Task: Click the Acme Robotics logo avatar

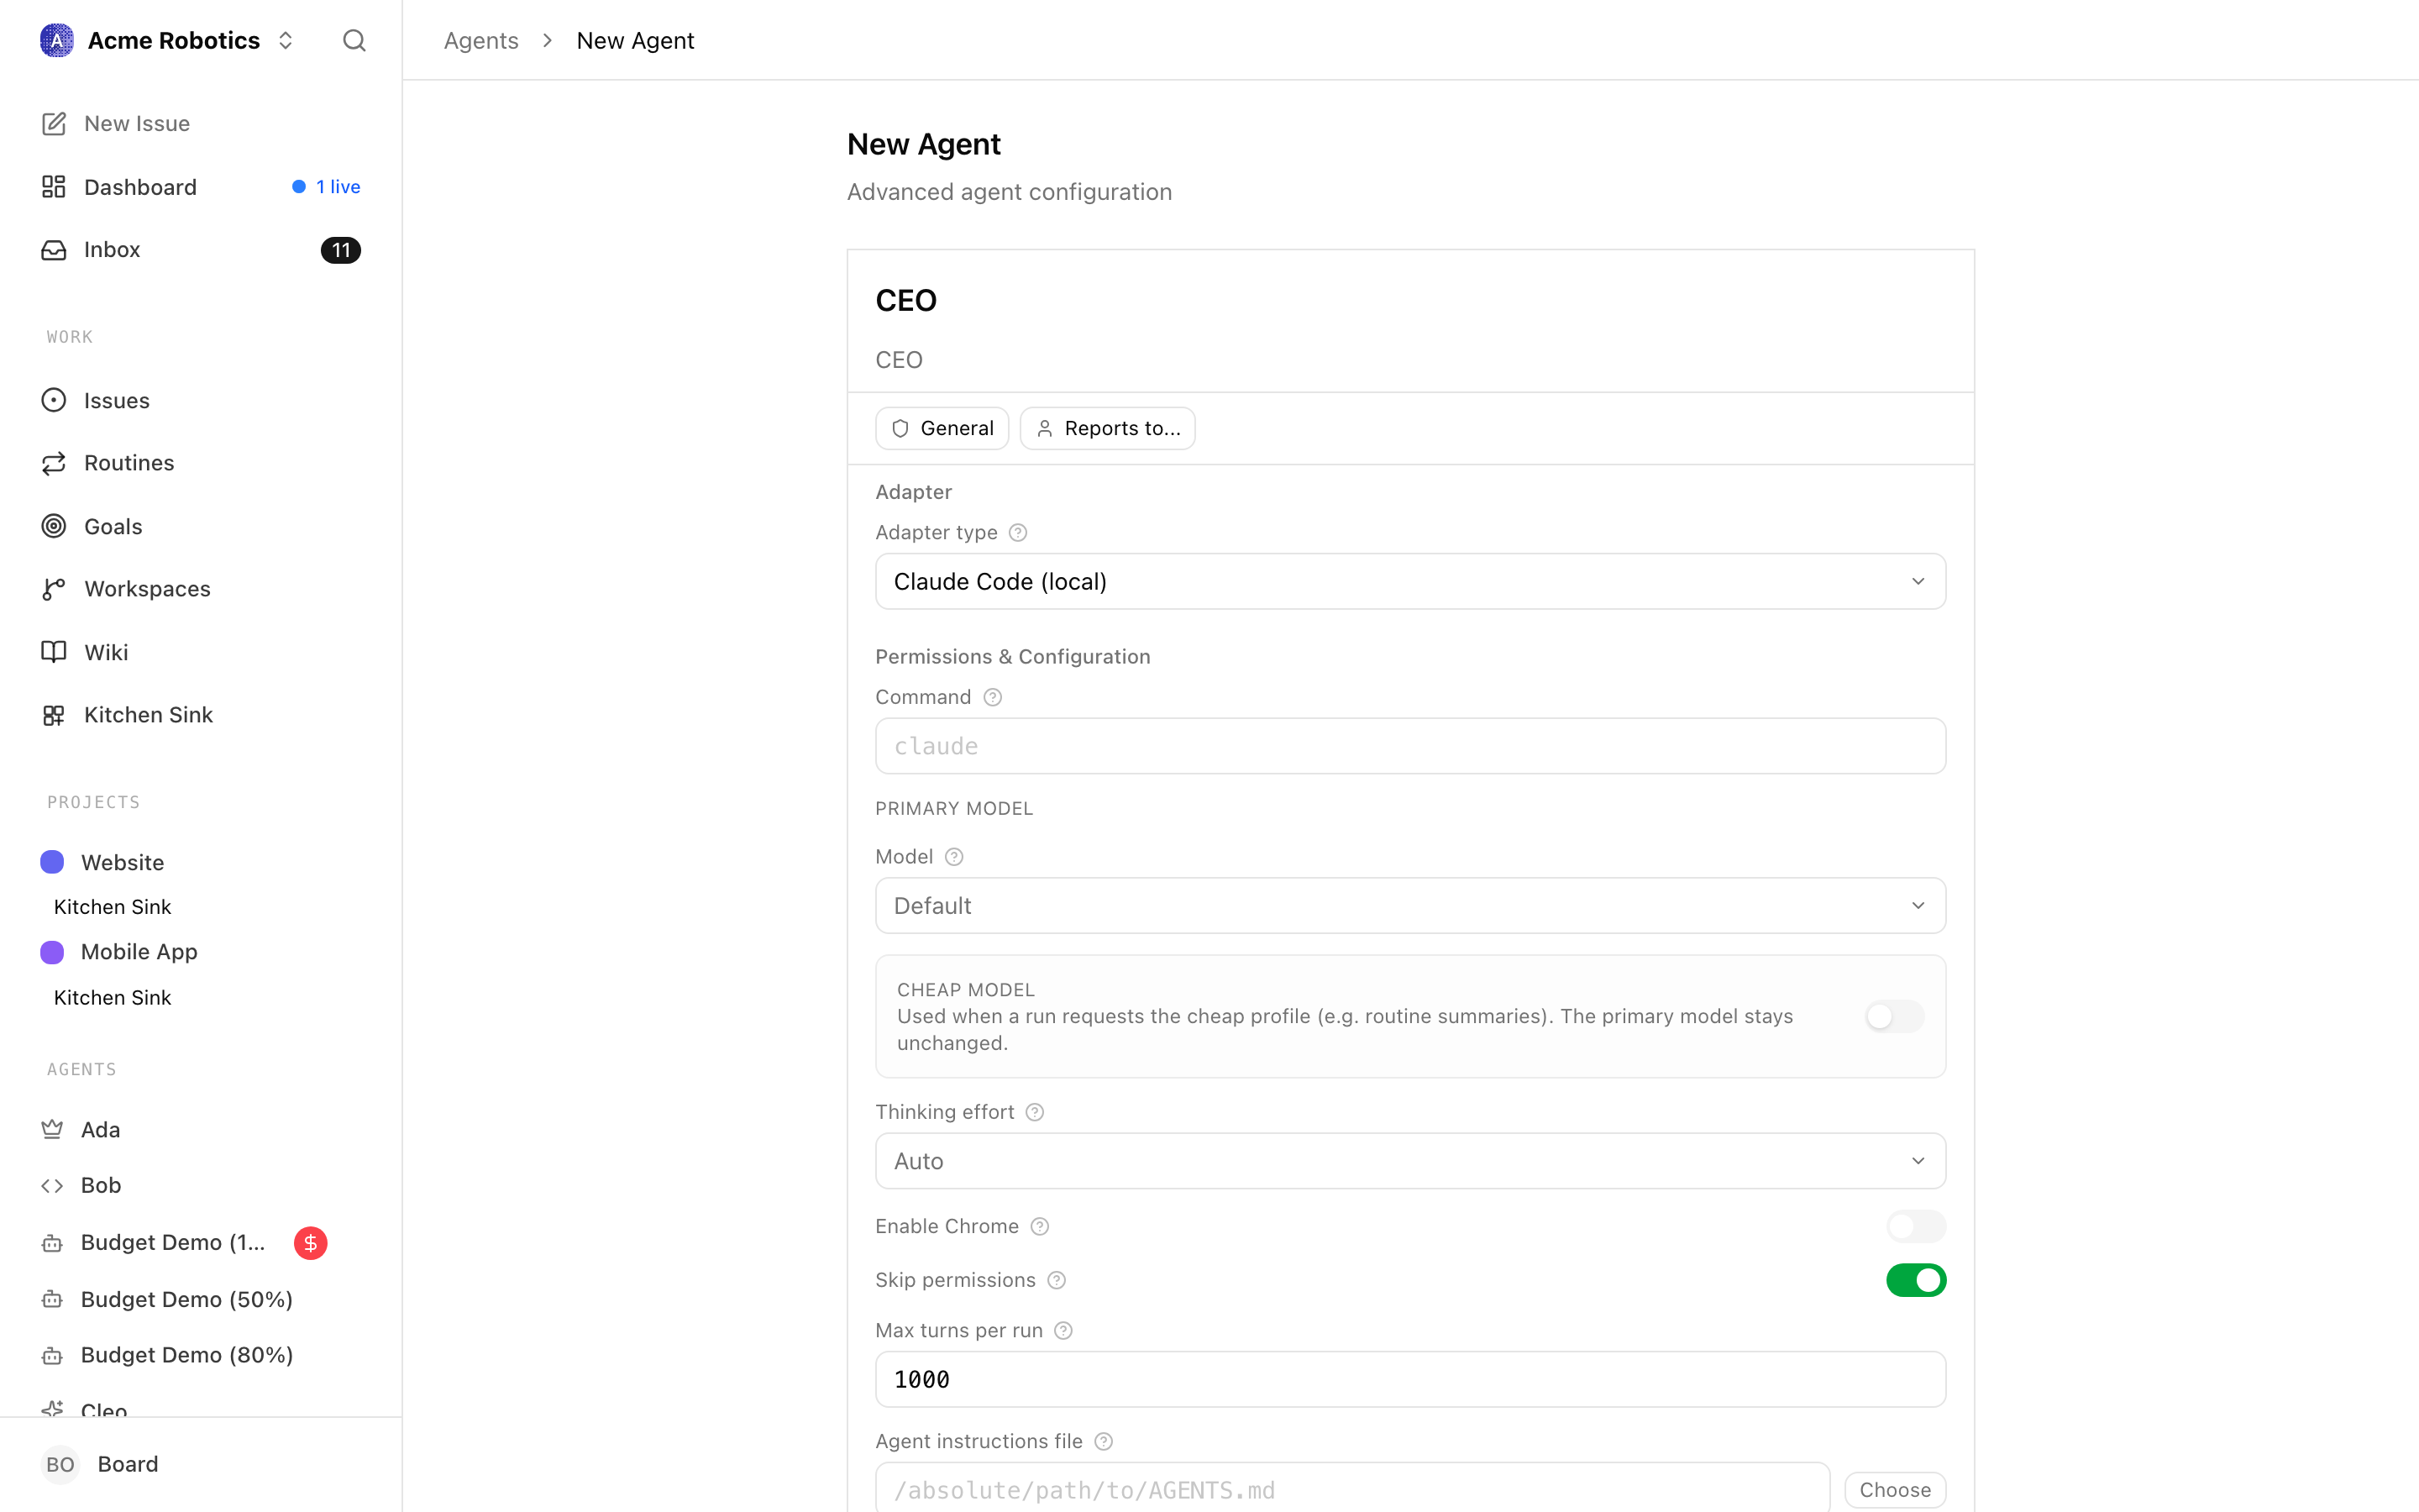Action: (x=57, y=40)
